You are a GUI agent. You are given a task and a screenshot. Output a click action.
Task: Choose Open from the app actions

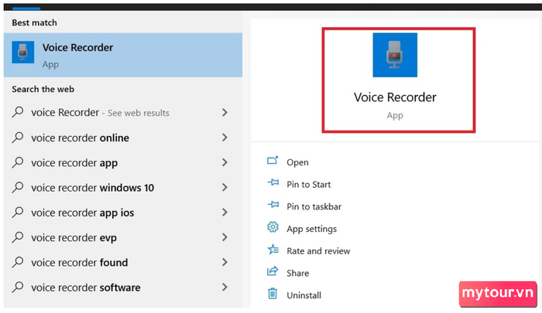[297, 162]
